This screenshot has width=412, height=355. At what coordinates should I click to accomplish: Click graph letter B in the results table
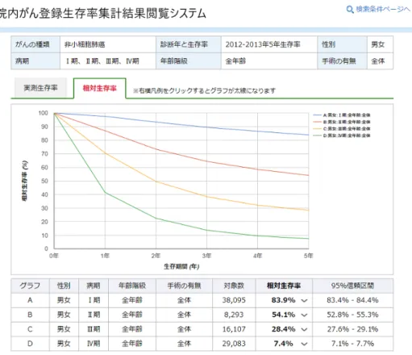click(x=30, y=315)
